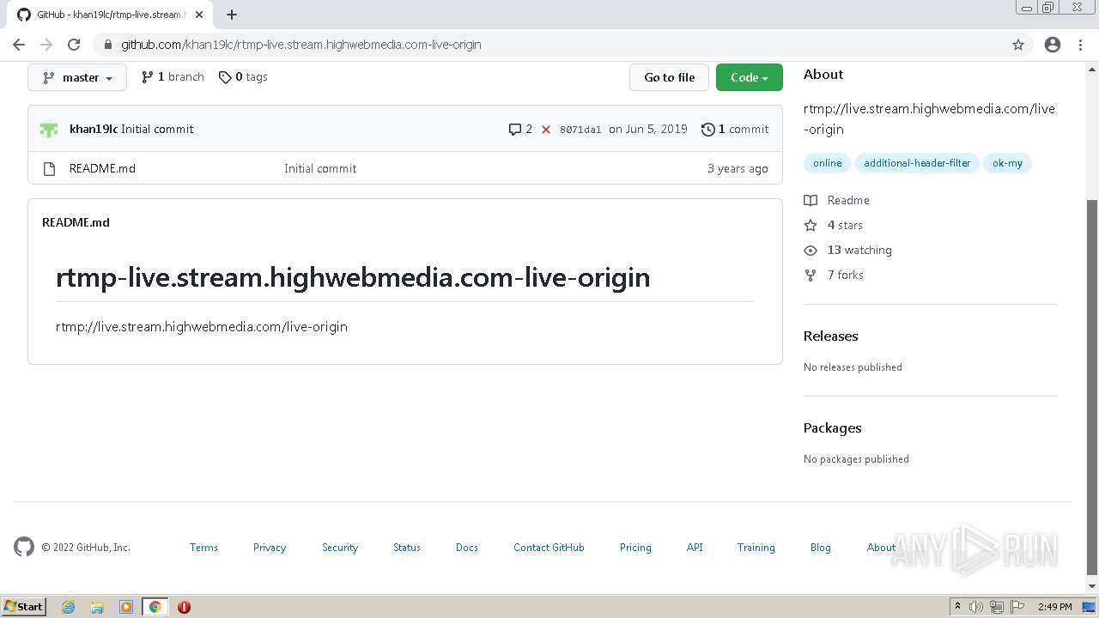Click the taskbar clock 2:49 PM
The height and width of the screenshot is (618, 1099).
[1054, 607]
